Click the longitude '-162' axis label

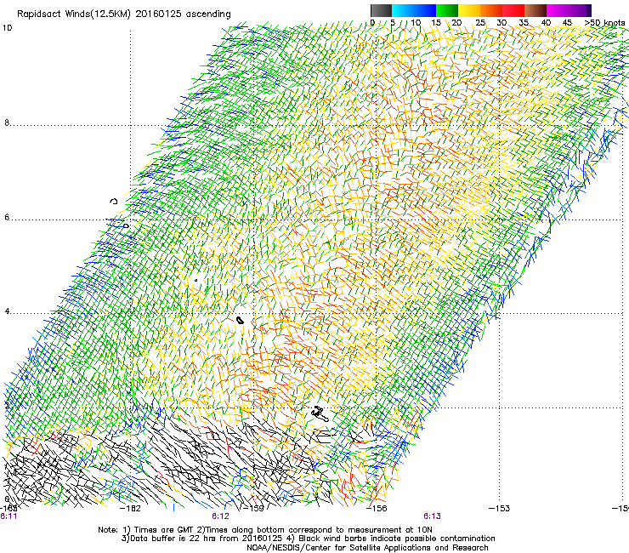coord(130,509)
